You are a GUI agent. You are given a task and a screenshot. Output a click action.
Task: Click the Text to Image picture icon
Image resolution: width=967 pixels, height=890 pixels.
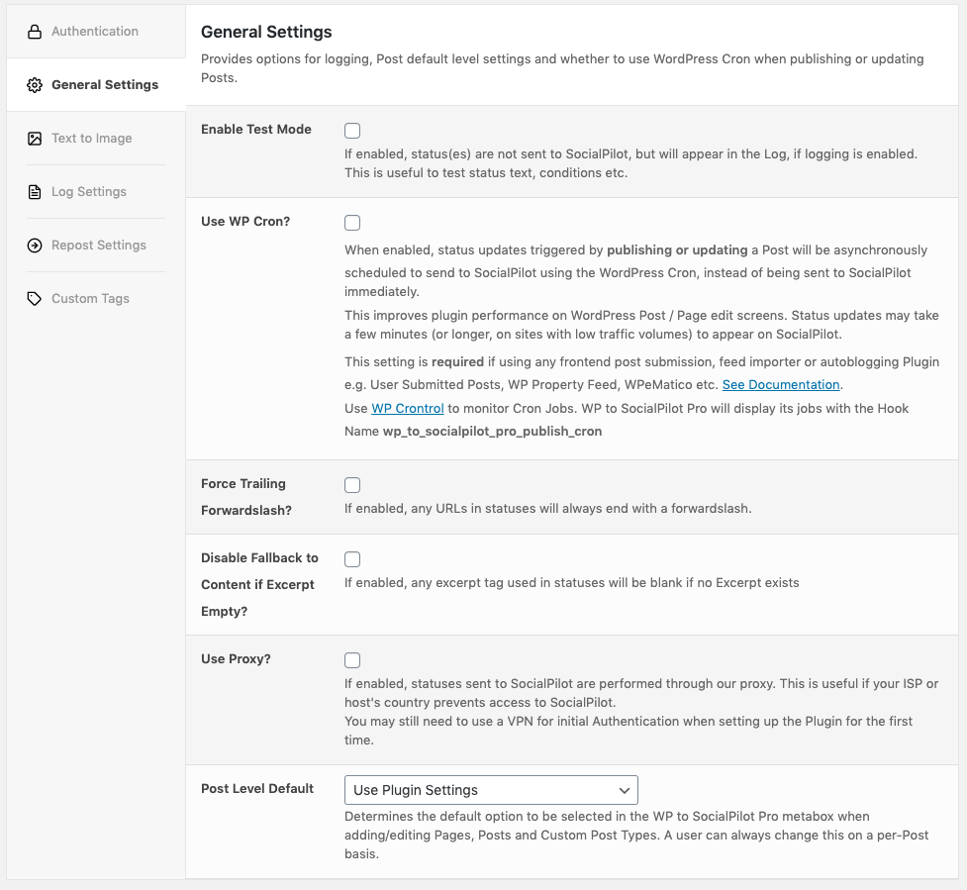(35, 139)
